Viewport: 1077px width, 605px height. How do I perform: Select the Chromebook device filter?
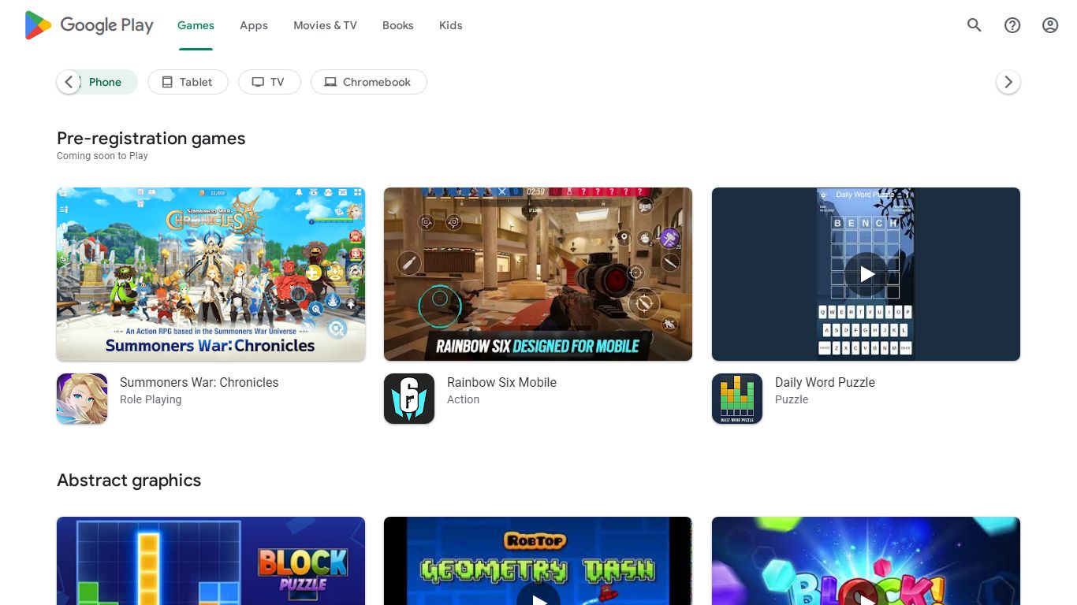pyautogui.click(x=369, y=82)
